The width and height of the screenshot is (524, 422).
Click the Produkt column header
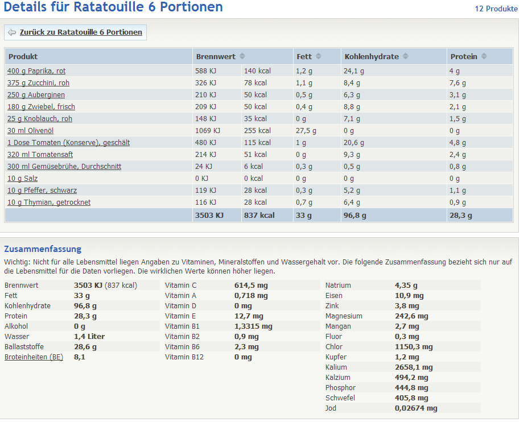(23, 56)
